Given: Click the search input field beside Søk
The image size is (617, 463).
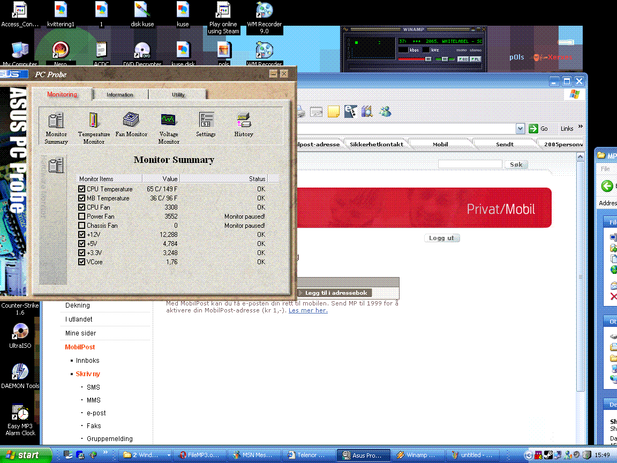Looking at the screenshot, I should [470, 164].
